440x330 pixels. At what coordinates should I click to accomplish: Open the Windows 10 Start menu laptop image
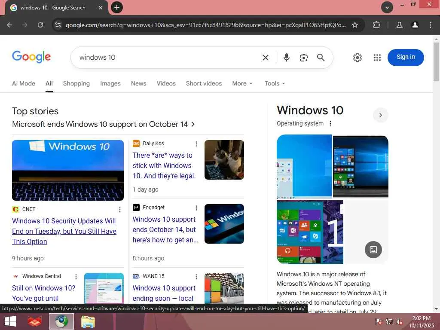pos(361,167)
